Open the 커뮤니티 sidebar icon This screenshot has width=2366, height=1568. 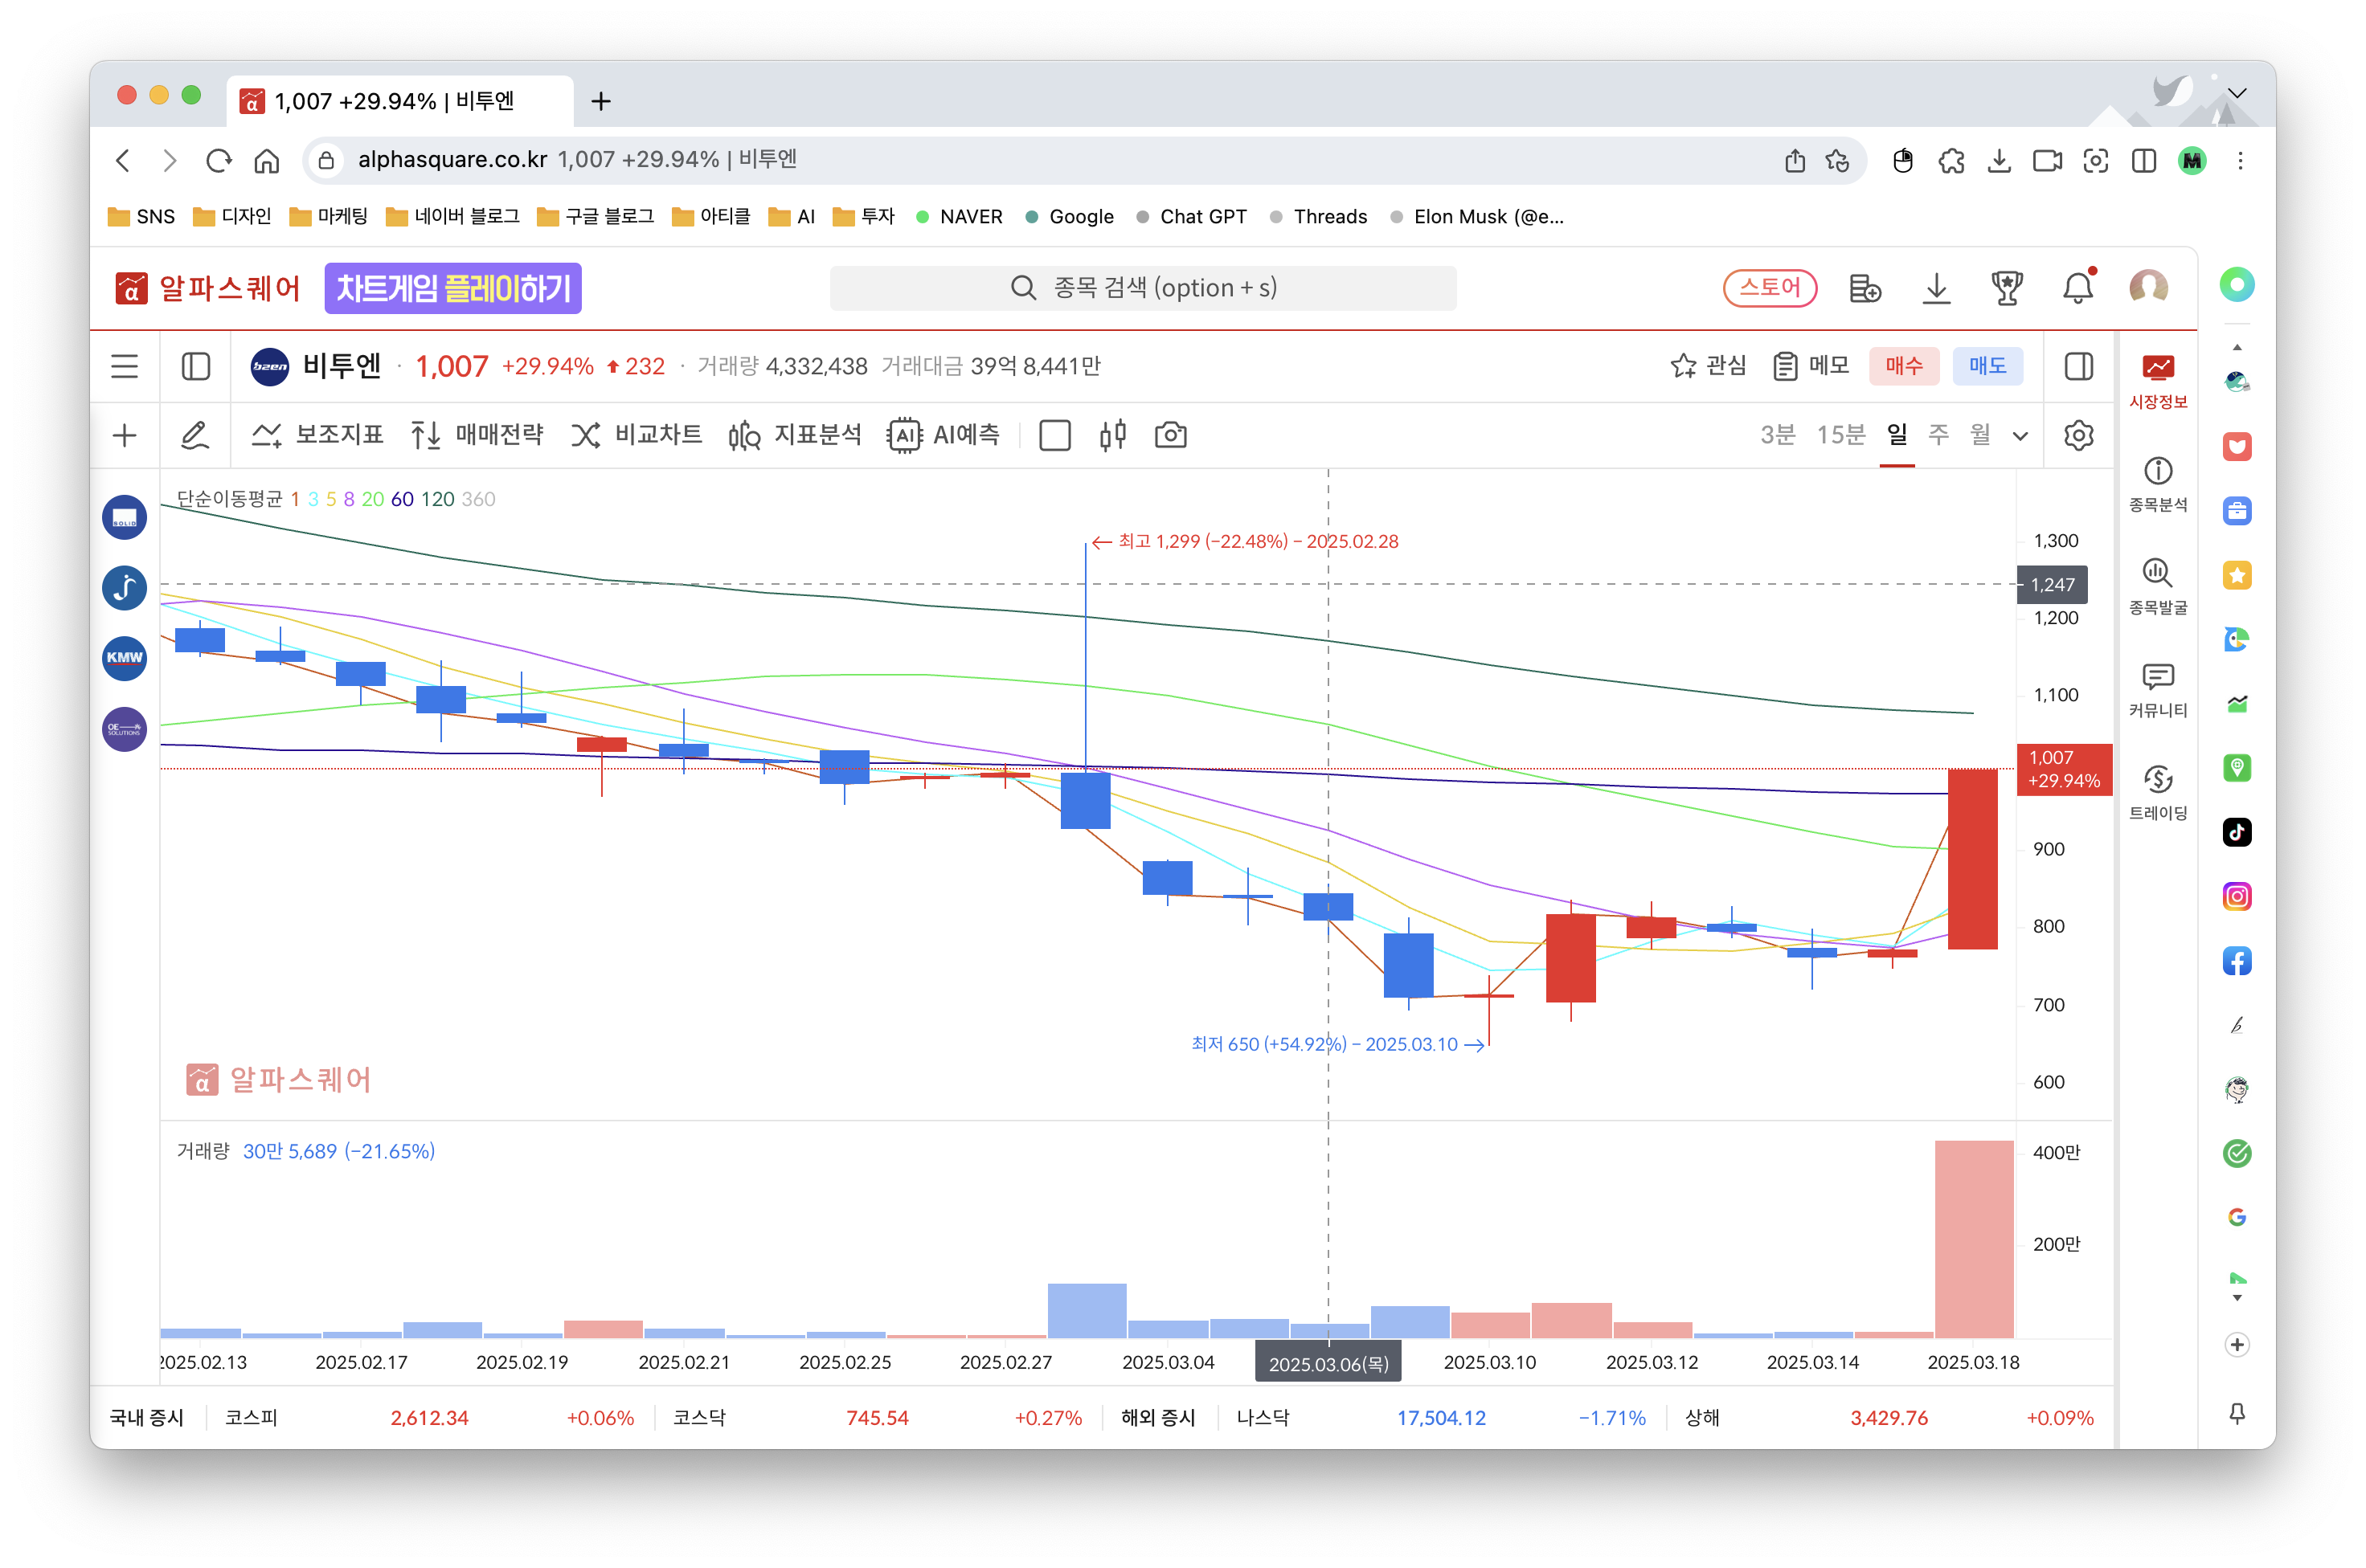2157,689
